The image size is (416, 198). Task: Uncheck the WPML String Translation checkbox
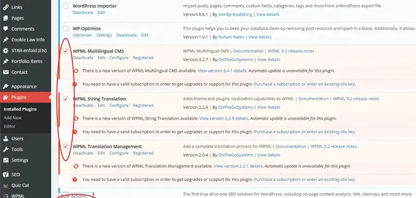pos(65,99)
